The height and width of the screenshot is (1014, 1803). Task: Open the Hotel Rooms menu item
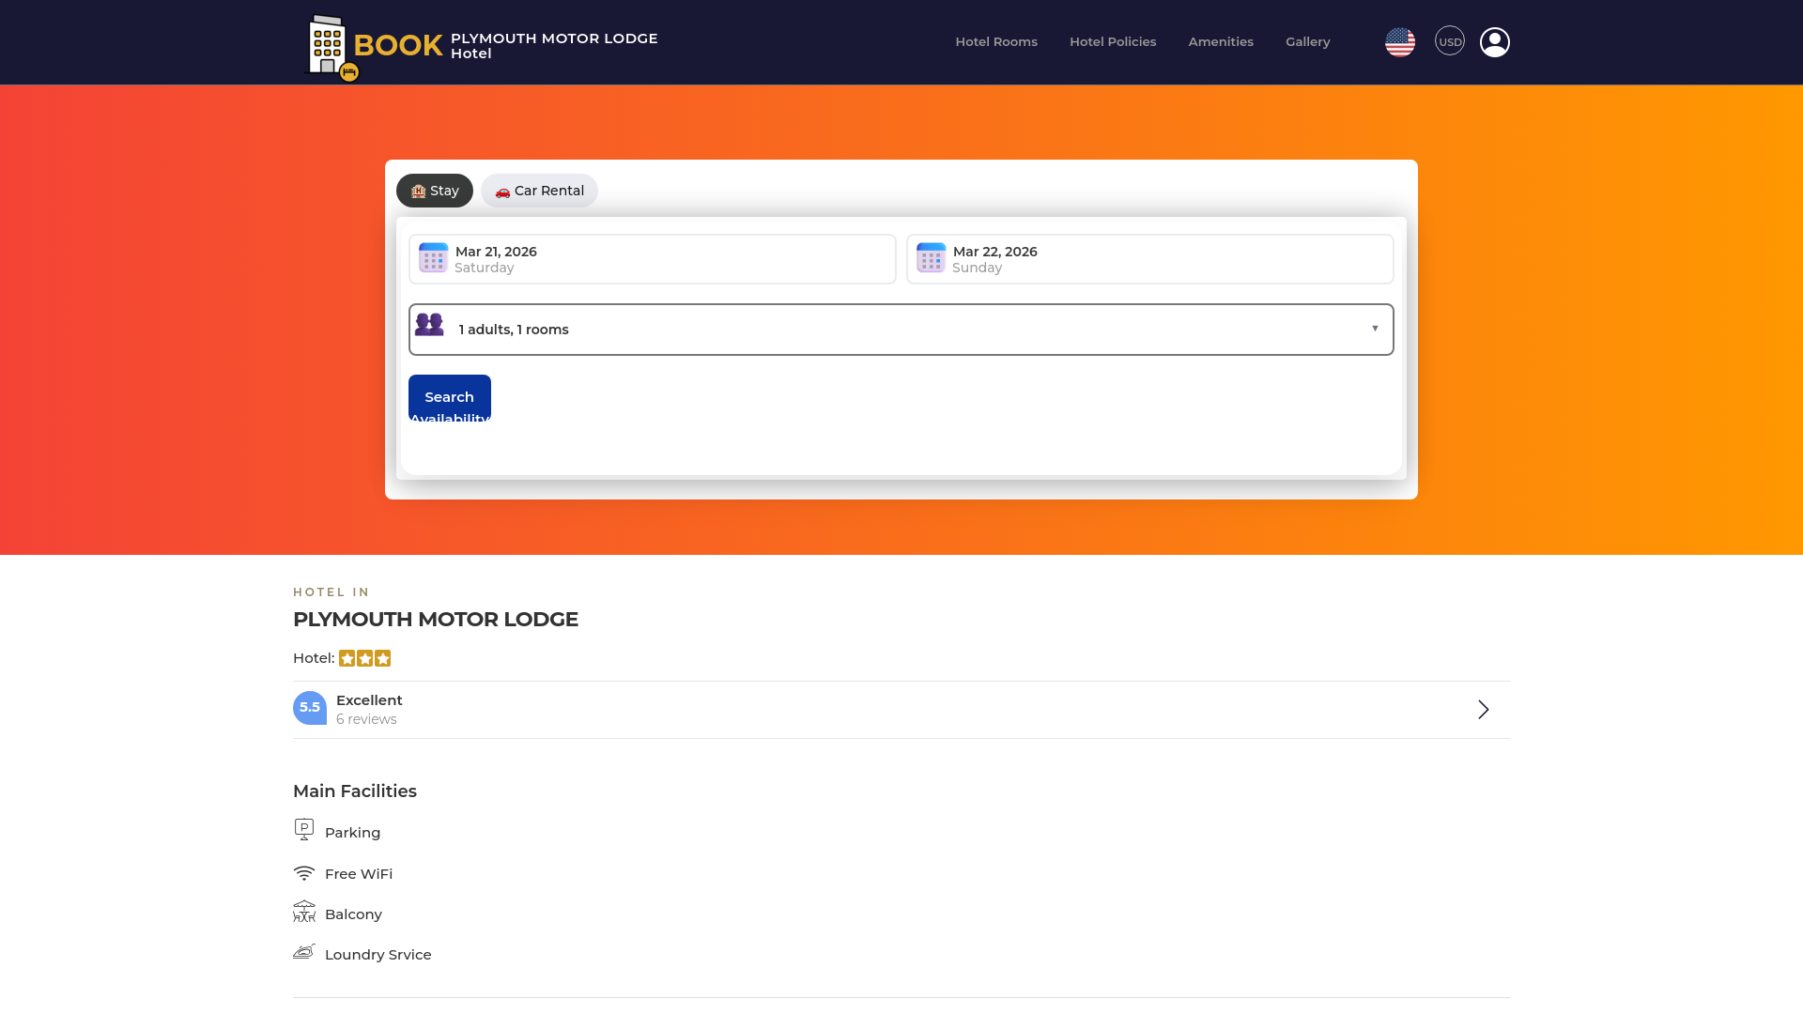tap(996, 41)
